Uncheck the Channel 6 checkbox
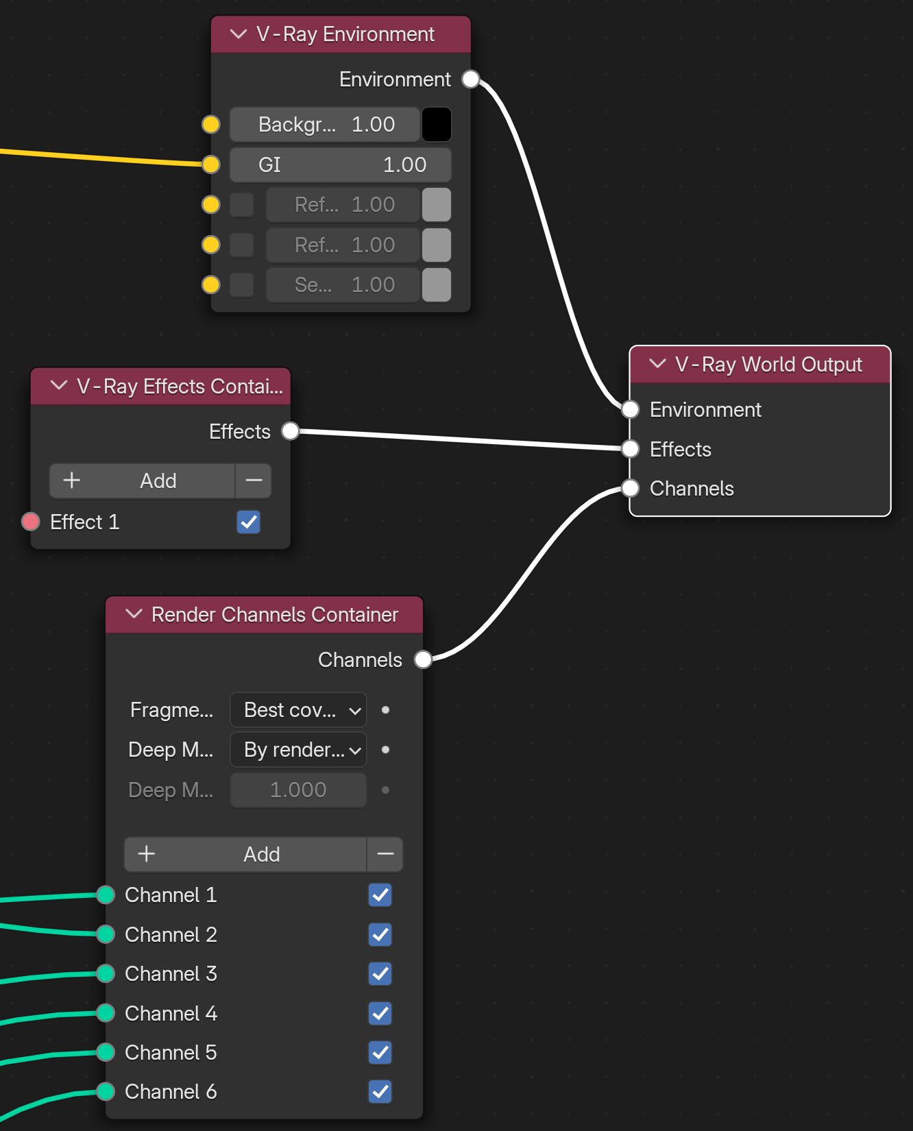 pyautogui.click(x=380, y=1092)
